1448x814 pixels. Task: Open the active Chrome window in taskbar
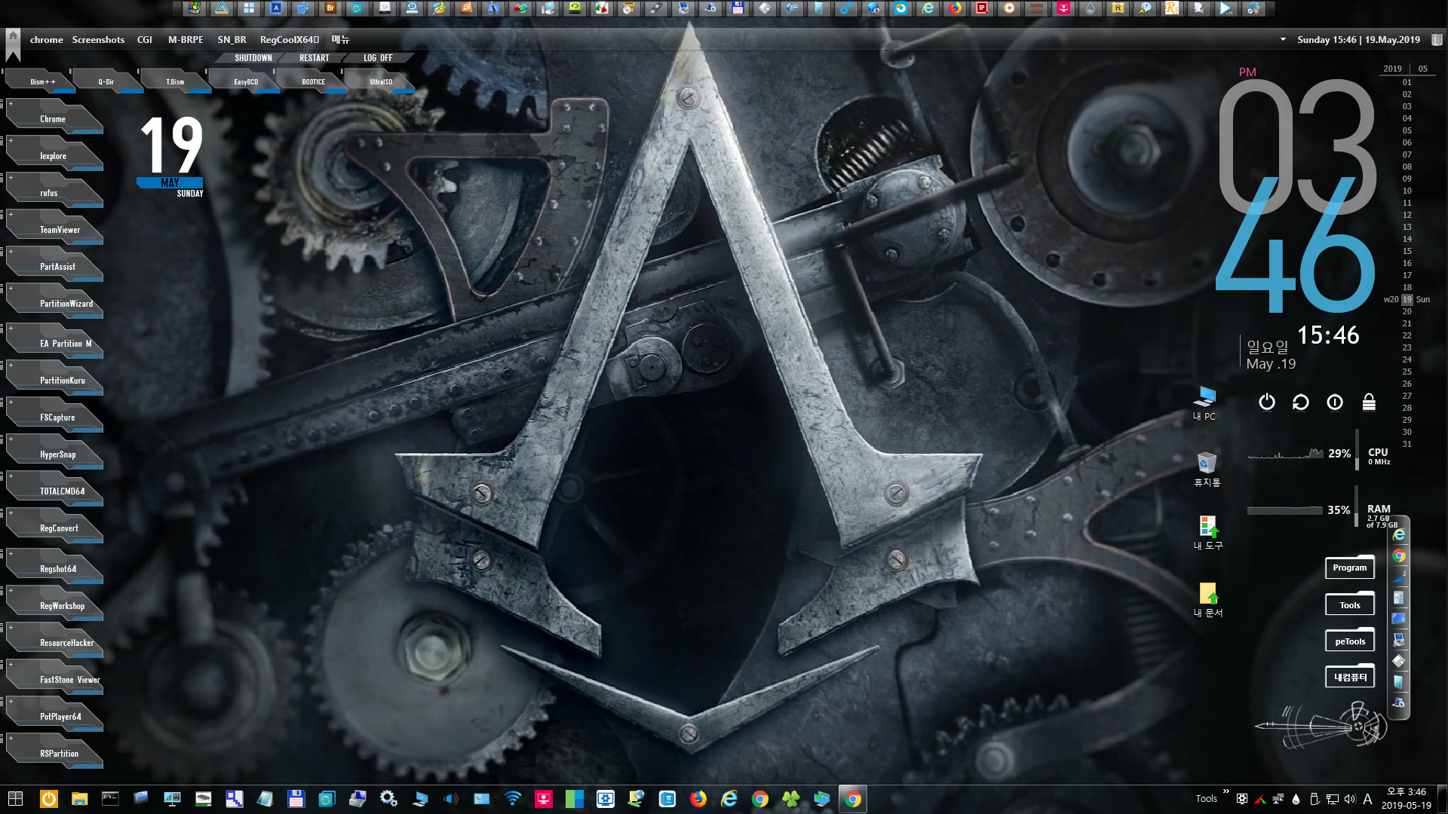[x=853, y=799]
